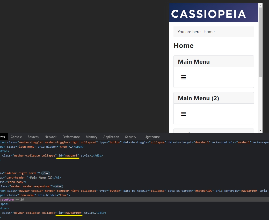
Task: Click the "Main Menu (2)" card header on page
Action: [x=214, y=98]
